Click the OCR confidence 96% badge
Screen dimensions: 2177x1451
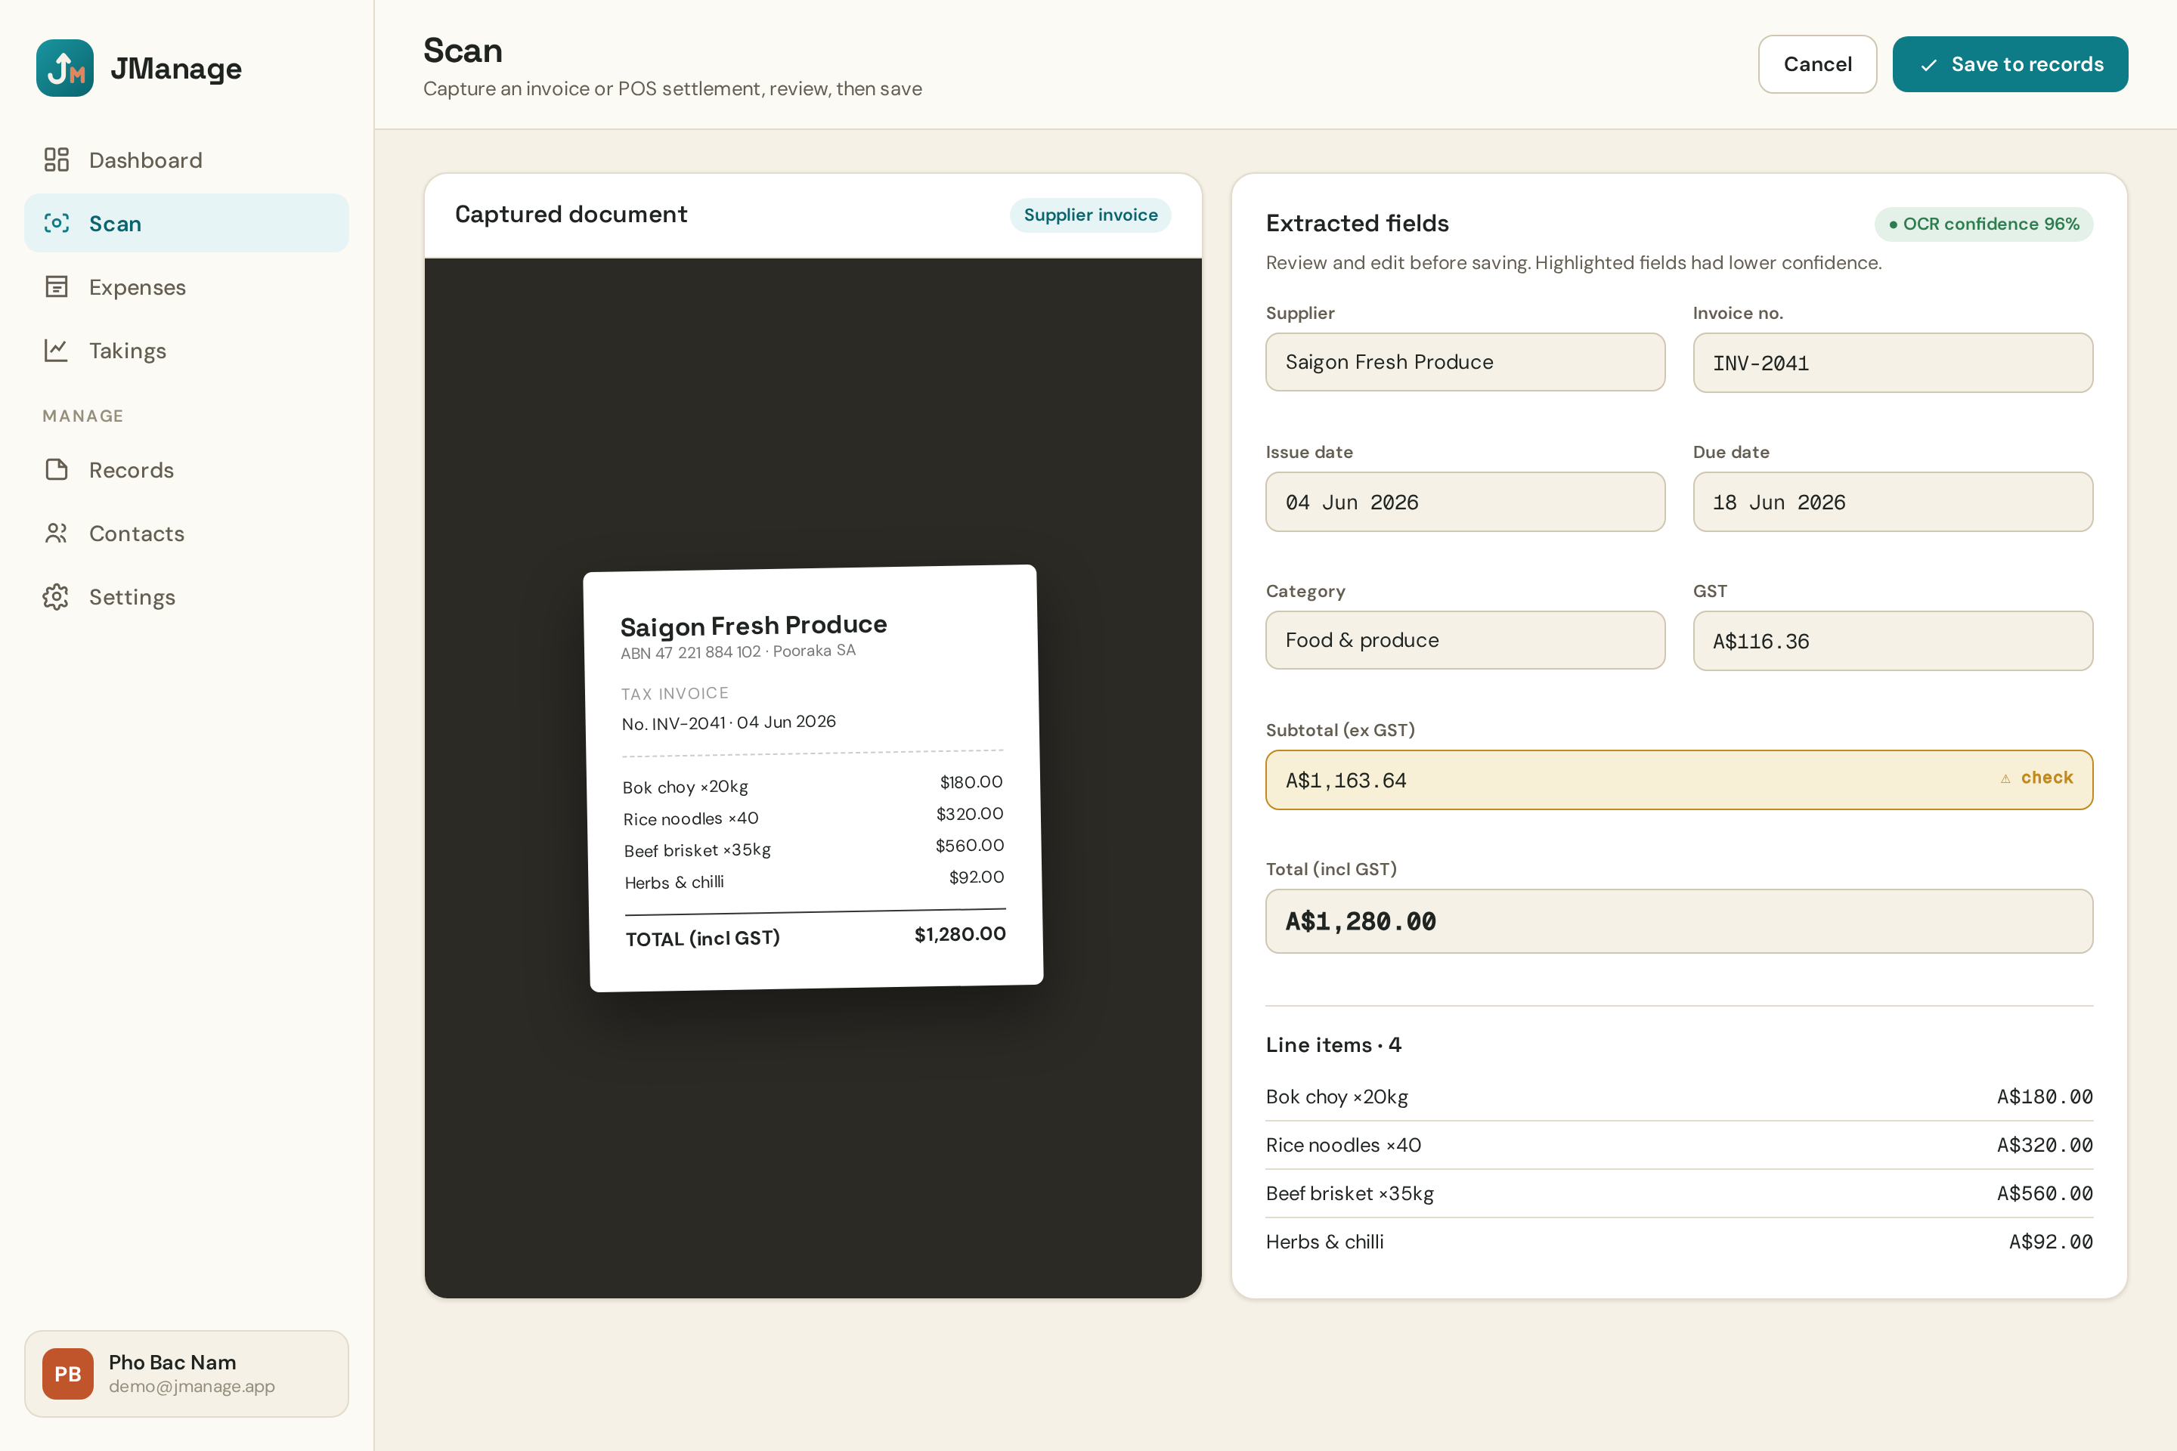[x=1983, y=224]
